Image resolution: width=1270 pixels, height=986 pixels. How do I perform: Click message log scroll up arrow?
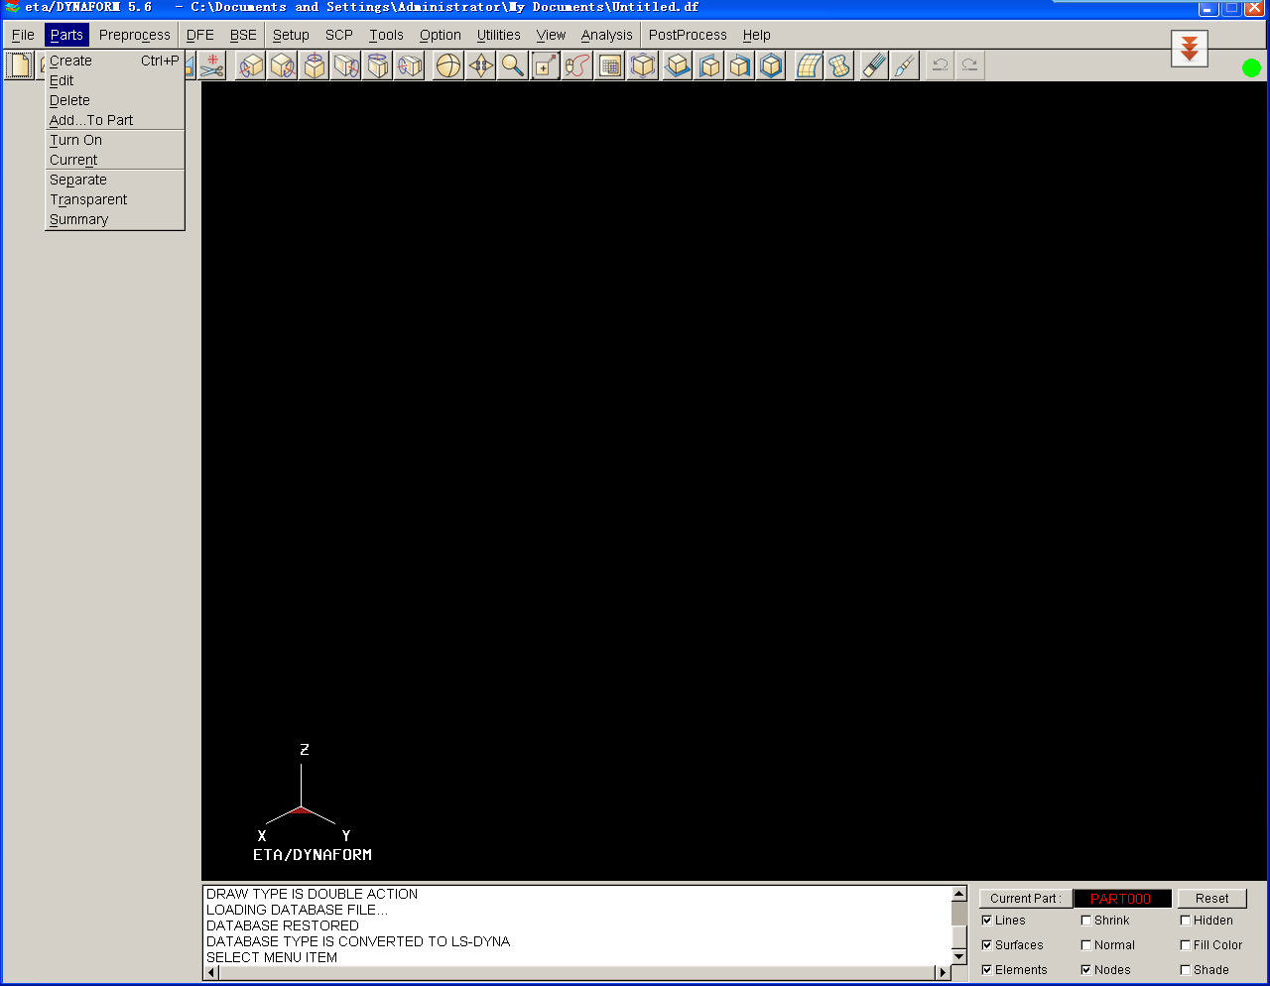[958, 894]
